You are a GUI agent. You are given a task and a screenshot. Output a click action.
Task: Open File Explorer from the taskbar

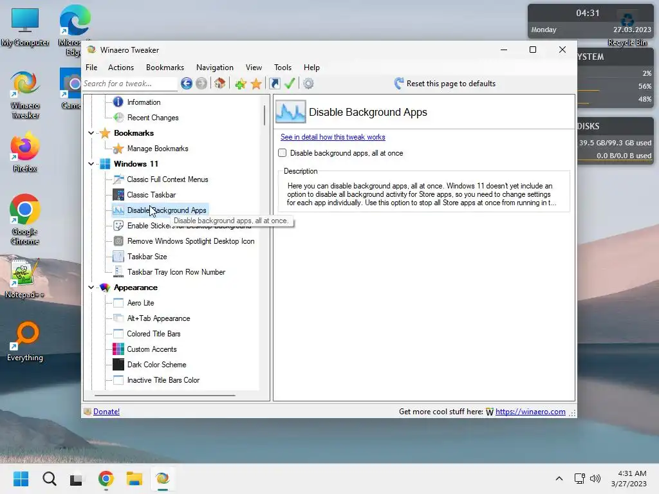pyautogui.click(x=135, y=479)
